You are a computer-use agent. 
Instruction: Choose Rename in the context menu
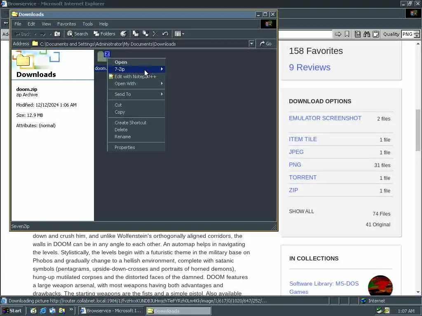click(x=136, y=137)
